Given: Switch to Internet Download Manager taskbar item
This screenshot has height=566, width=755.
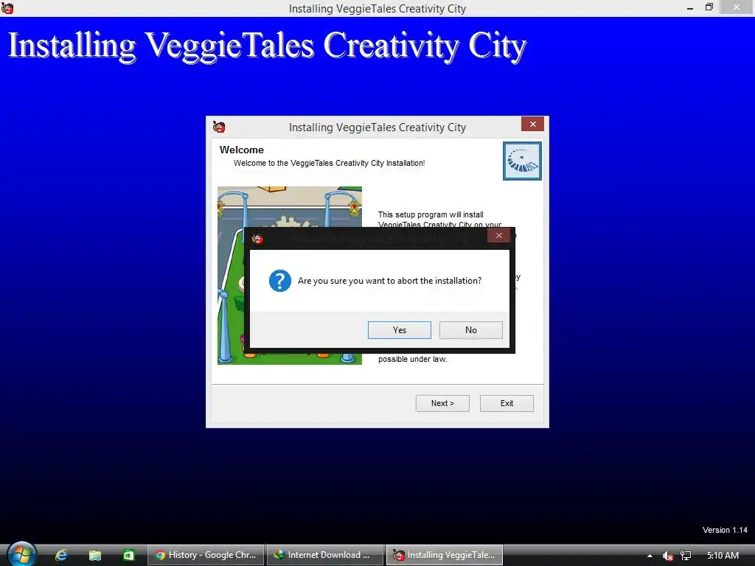Looking at the screenshot, I should coord(325,555).
